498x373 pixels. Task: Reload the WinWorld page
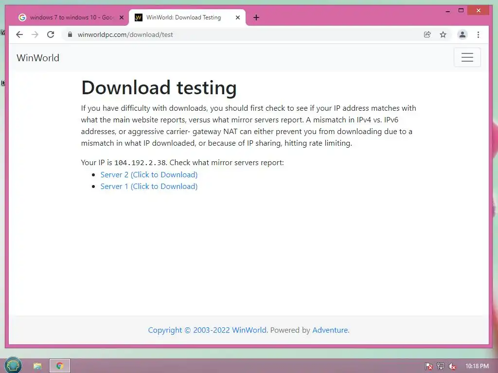click(51, 34)
